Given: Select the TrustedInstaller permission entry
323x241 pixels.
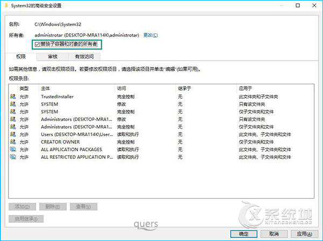Looking at the screenshot, I should click(x=161, y=97).
